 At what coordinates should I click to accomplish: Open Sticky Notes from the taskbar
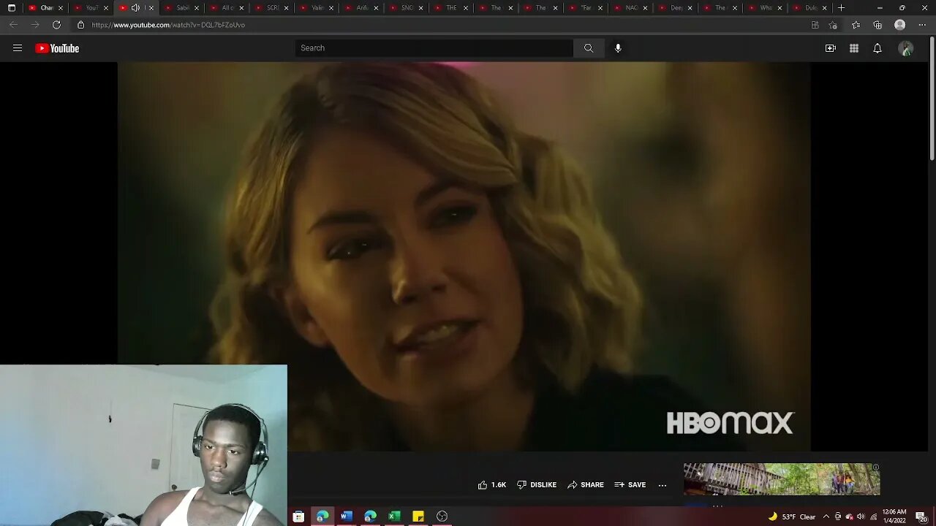pyautogui.click(x=418, y=517)
